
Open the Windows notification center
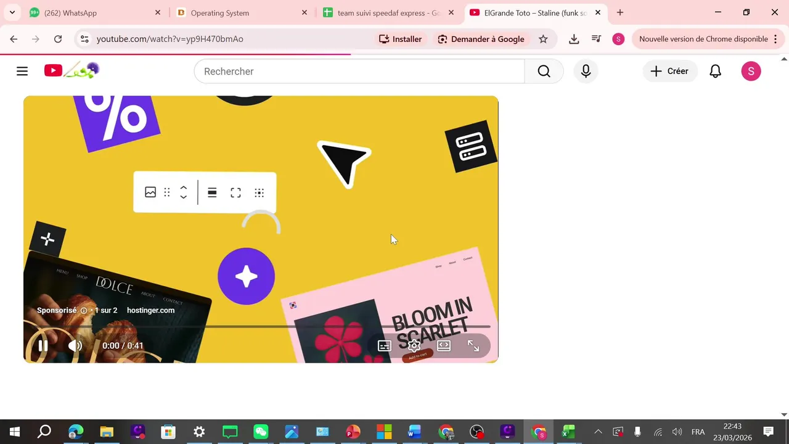tap(769, 432)
